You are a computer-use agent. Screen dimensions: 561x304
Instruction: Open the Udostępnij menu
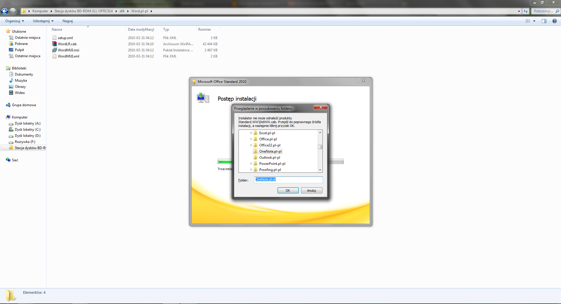click(43, 21)
